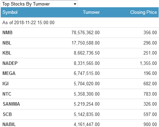
Task: Select the KBL symbol link
Action: click(x=7, y=53)
